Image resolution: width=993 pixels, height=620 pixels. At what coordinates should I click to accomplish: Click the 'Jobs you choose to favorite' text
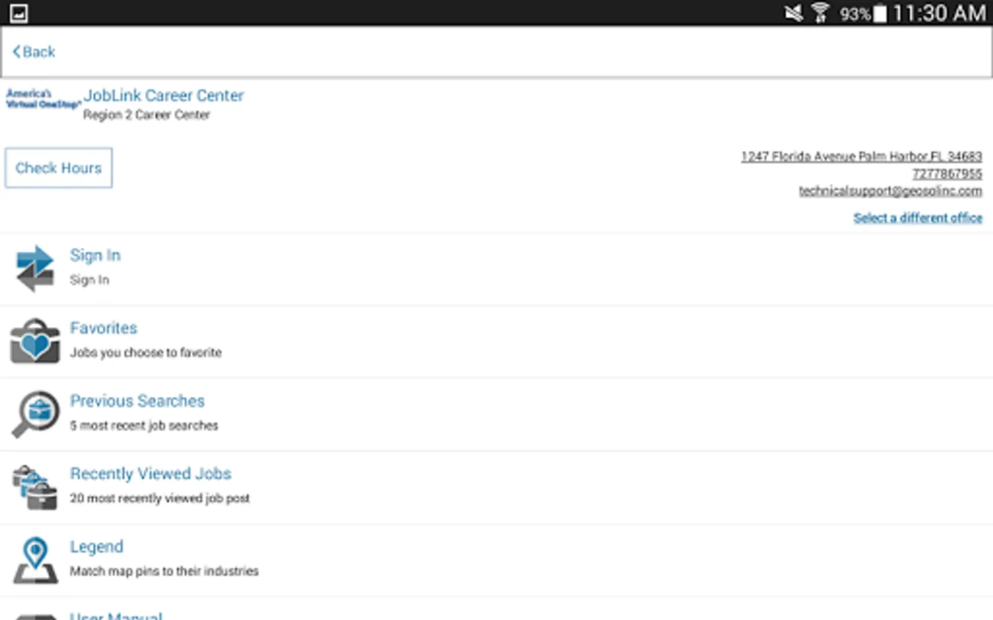pyautogui.click(x=146, y=353)
